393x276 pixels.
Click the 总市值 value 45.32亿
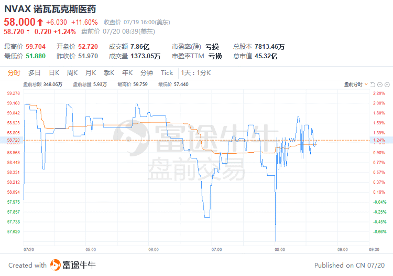(266, 56)
